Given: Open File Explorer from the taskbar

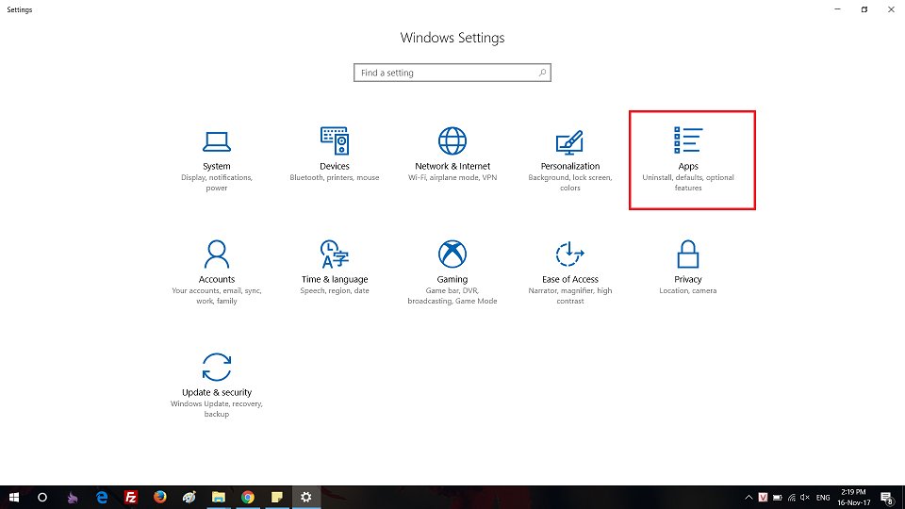Looking at the screenshot, I should 218,497.
